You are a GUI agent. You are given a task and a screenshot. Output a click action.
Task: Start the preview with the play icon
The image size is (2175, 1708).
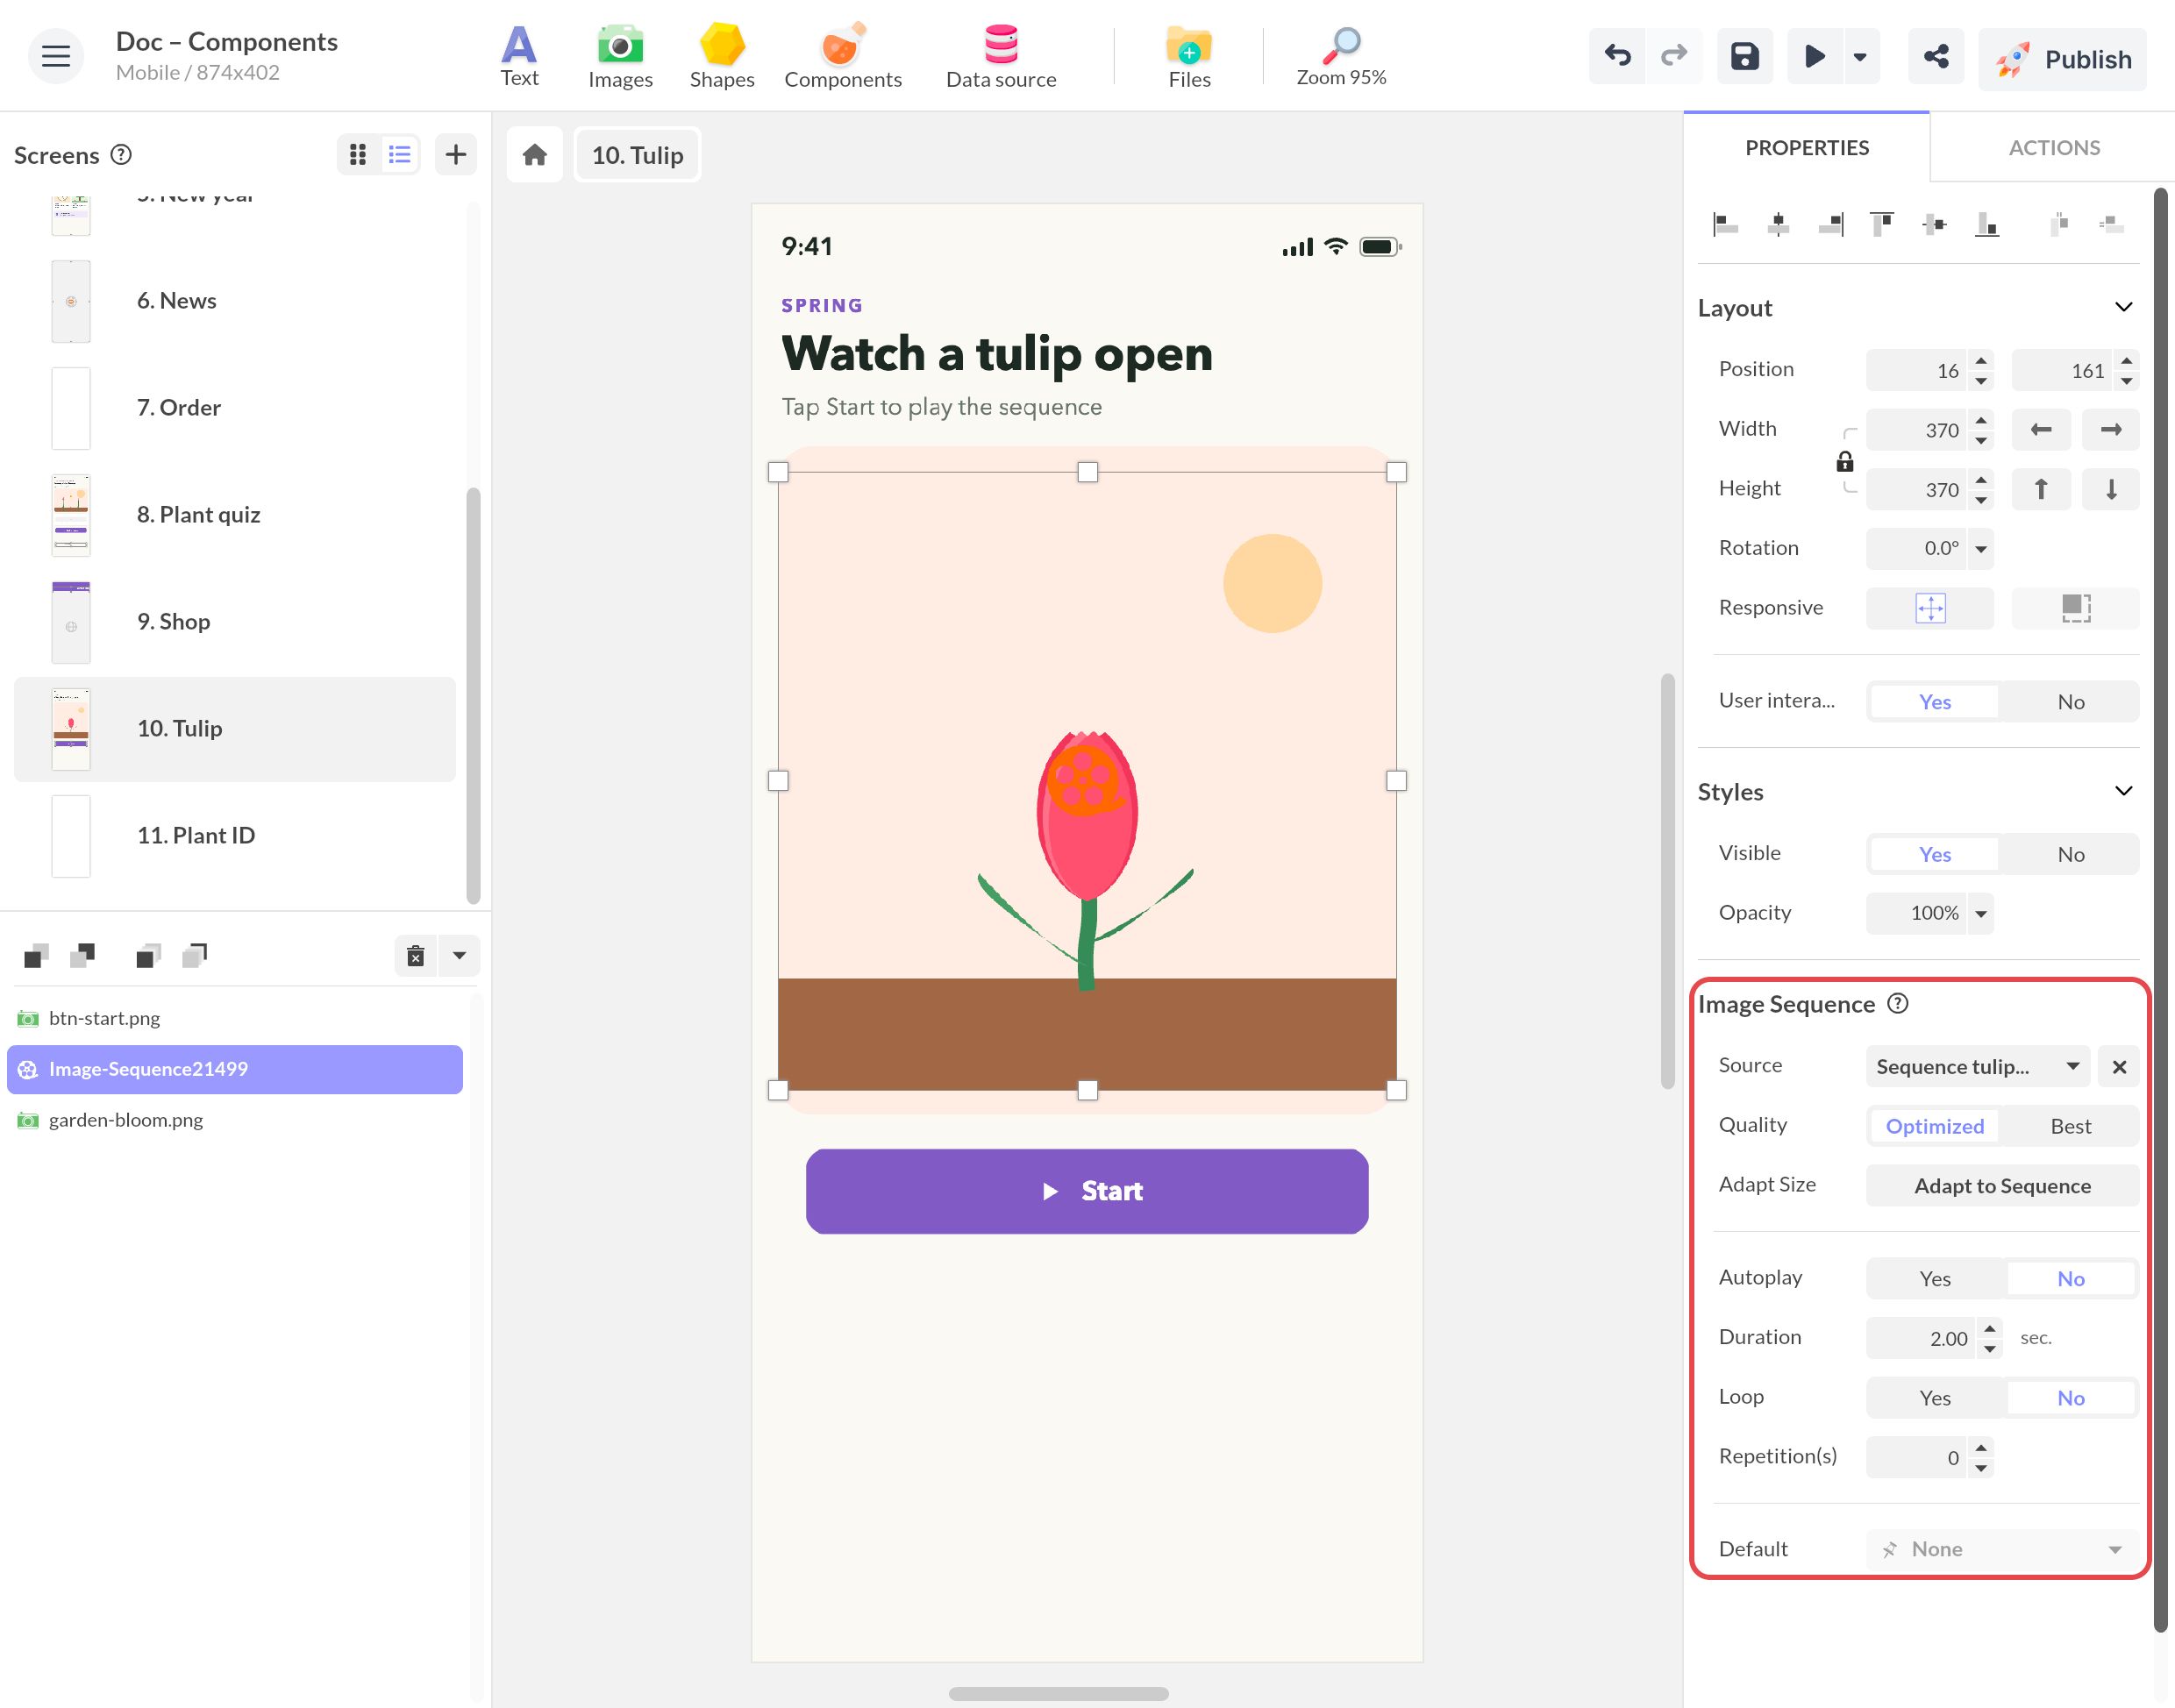pos(1814,57)
